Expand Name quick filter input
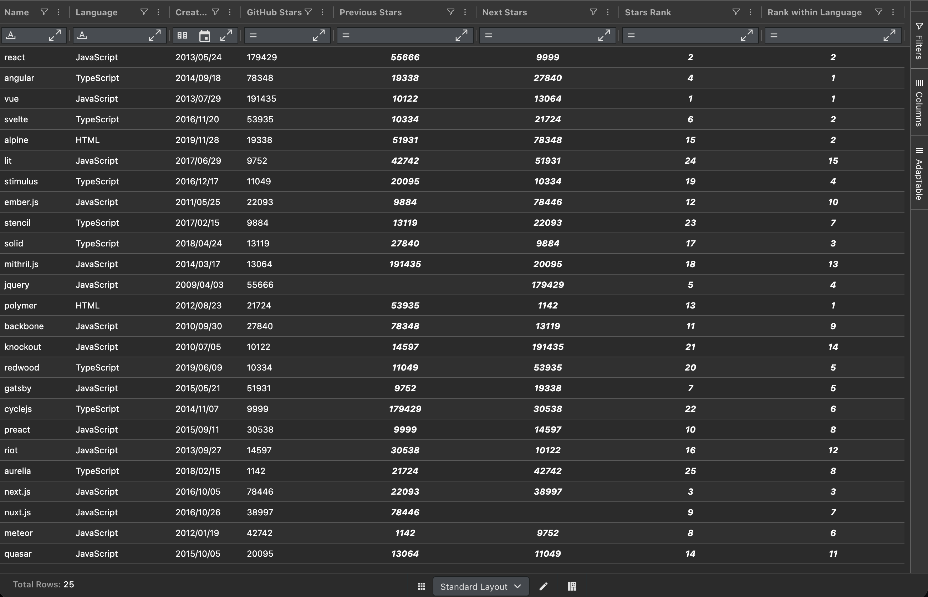This screenshot has height=597, width=928. (x=55, y=35)
